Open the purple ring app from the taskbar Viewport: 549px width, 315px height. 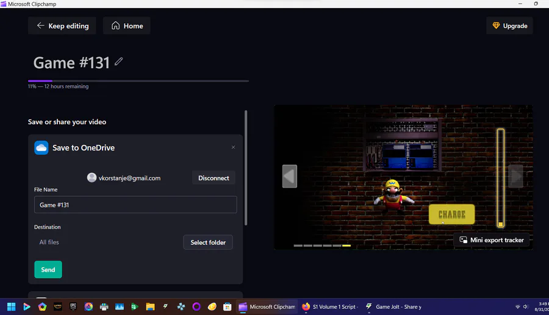pos(196,306)
